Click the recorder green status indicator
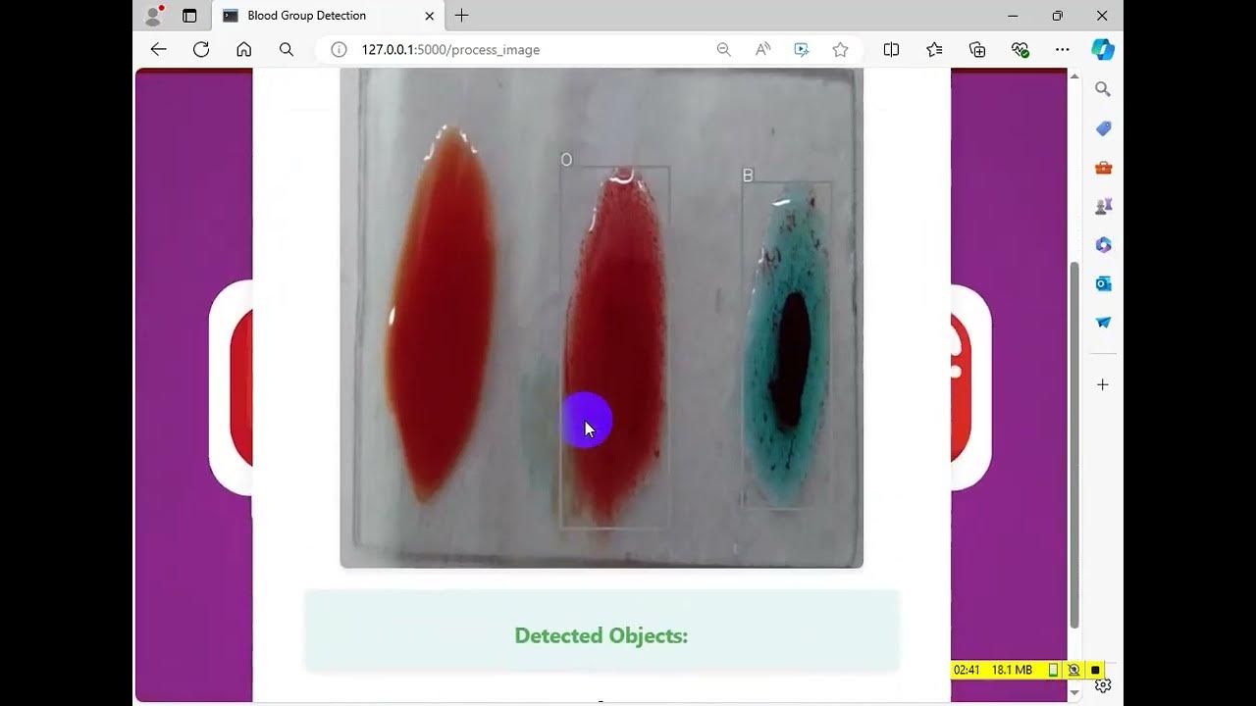 point(1053,670)
